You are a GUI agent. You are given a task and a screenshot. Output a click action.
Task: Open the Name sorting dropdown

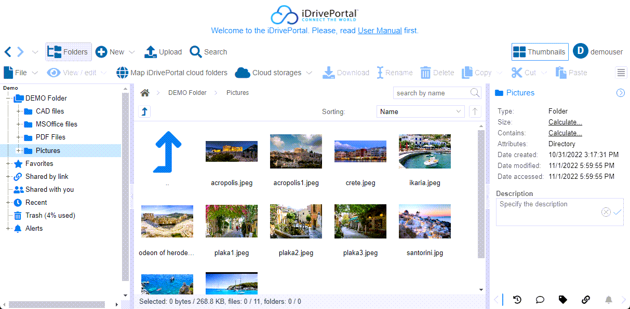click(420, 111)
